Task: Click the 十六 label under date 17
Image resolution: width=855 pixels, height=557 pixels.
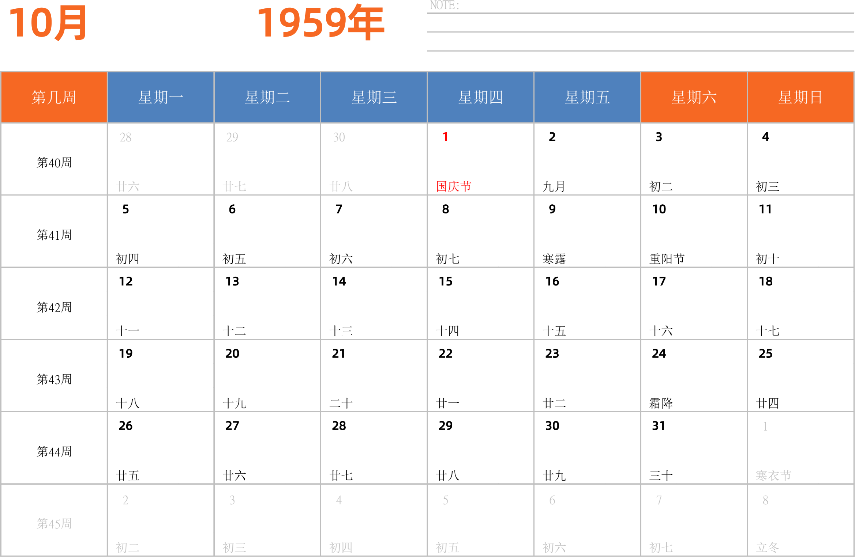Action: (x=661, y=331)
